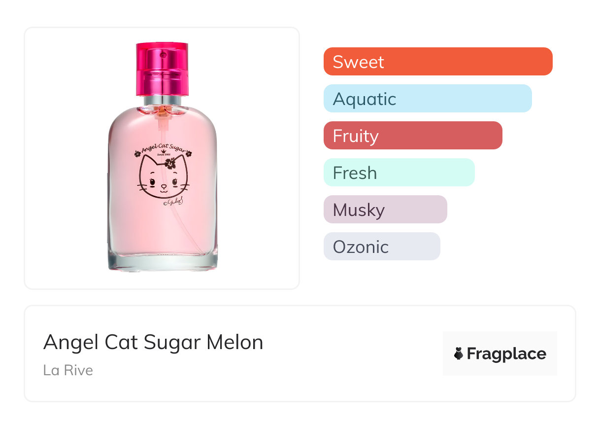Click the silver collar under the pink cap

click(163, 100)
